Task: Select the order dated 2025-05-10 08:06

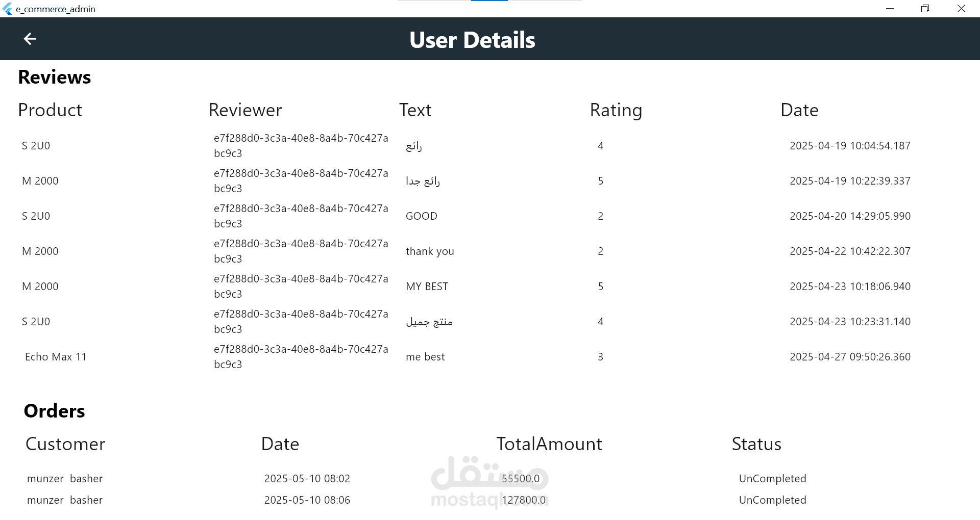Action: pyautogui.click(x=490, y=500)
